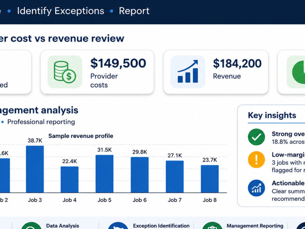Viewport: 305px width, 229px height.
Task: Select the Provider costs label
Action: point(104,80)
